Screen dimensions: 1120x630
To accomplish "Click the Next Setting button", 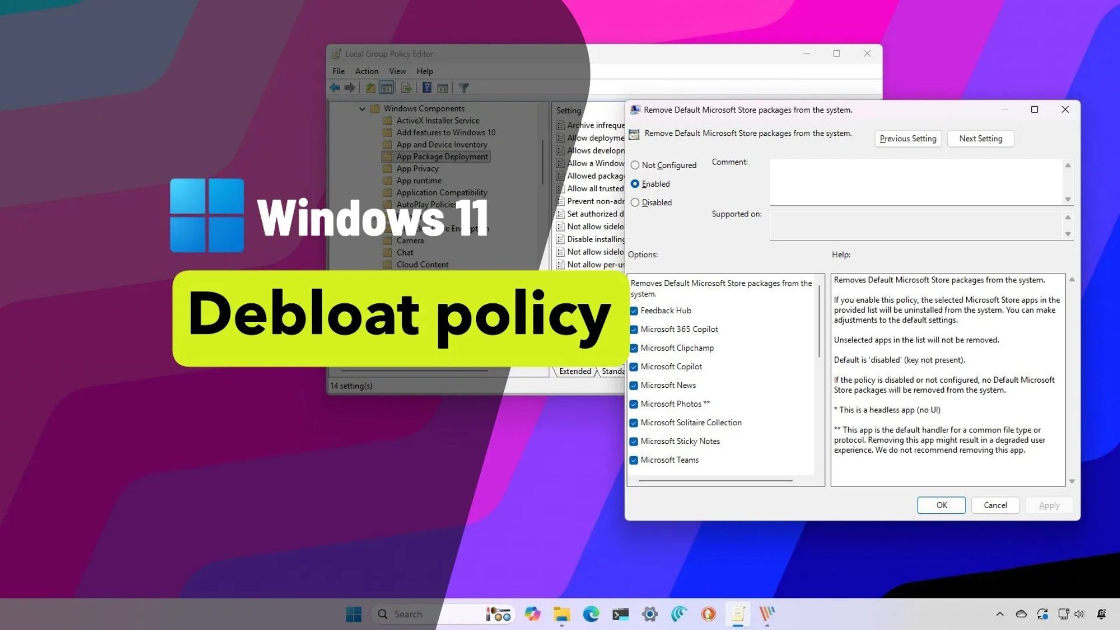I will pos(981,139).
